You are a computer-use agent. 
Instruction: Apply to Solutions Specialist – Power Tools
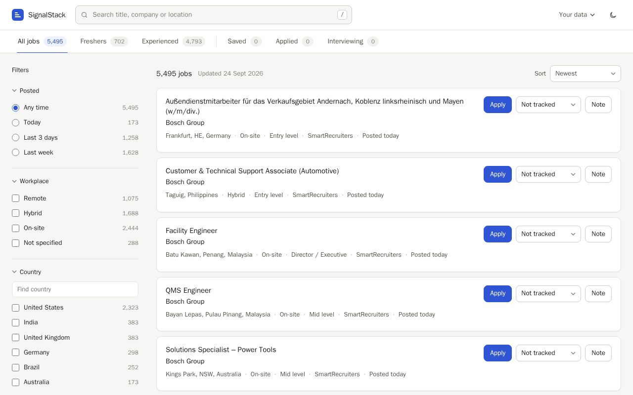[497, 353]
